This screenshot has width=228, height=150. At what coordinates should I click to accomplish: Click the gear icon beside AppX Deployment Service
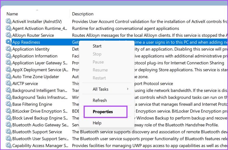(x=8, y=70)
